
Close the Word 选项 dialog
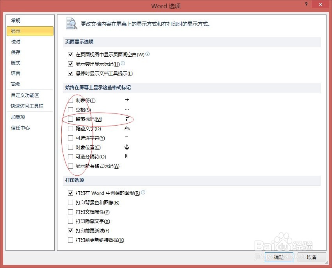321,4
